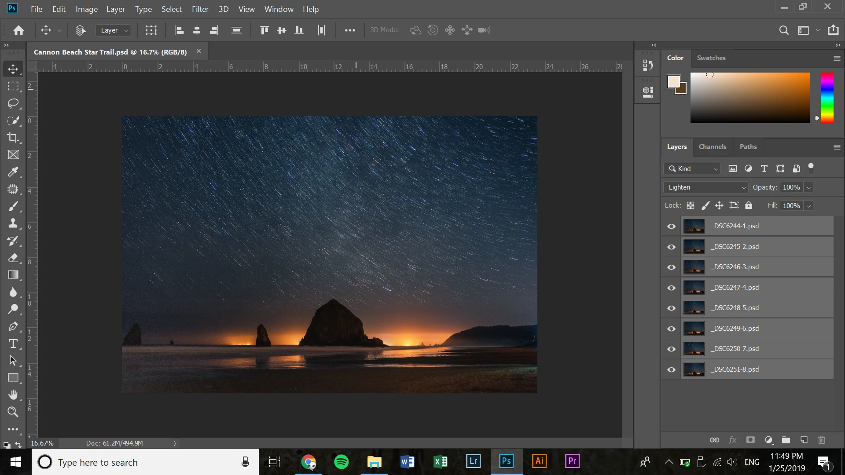Select the Crop tool

coord(13,138)
